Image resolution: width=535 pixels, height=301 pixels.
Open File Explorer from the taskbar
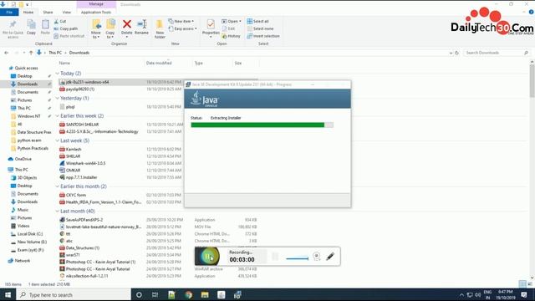click(205, 294)
